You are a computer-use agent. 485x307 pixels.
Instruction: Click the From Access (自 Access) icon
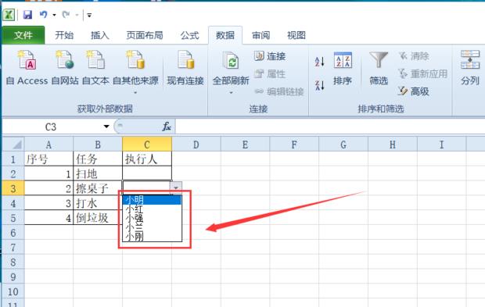pos(27,59)
